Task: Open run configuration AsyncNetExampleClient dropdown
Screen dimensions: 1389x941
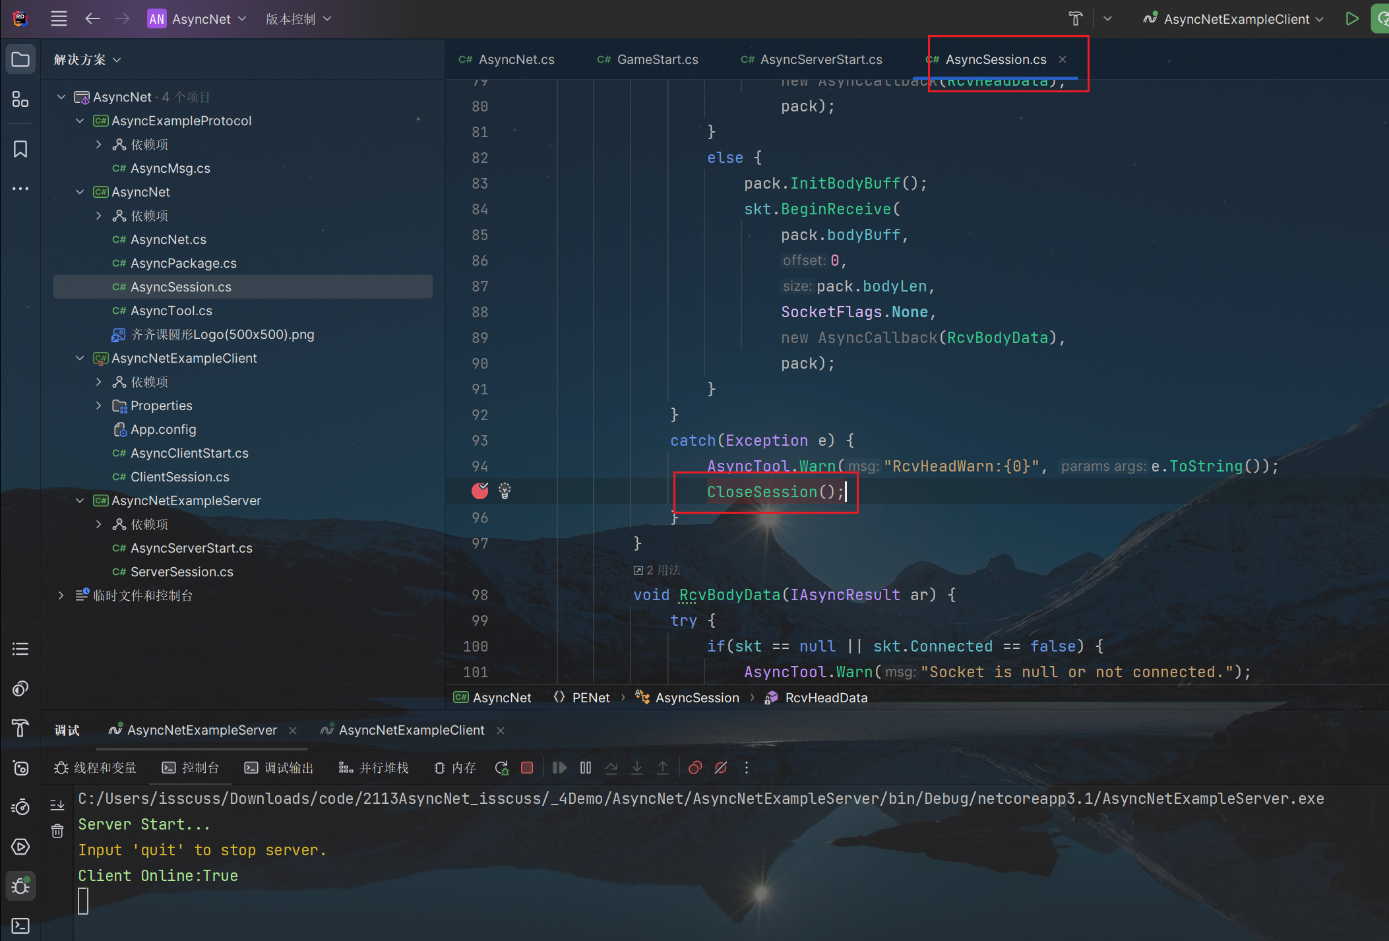Action: pos(1233,19)
